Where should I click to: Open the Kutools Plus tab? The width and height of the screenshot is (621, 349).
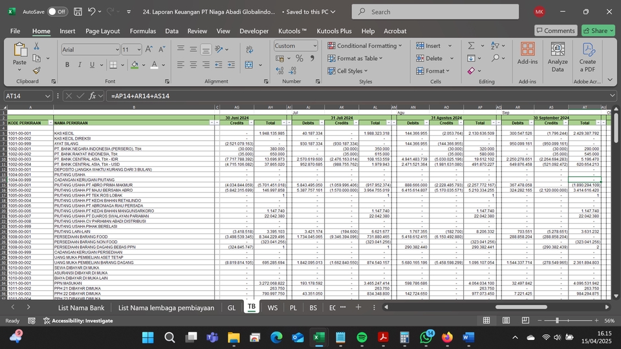tap(334, 31)
